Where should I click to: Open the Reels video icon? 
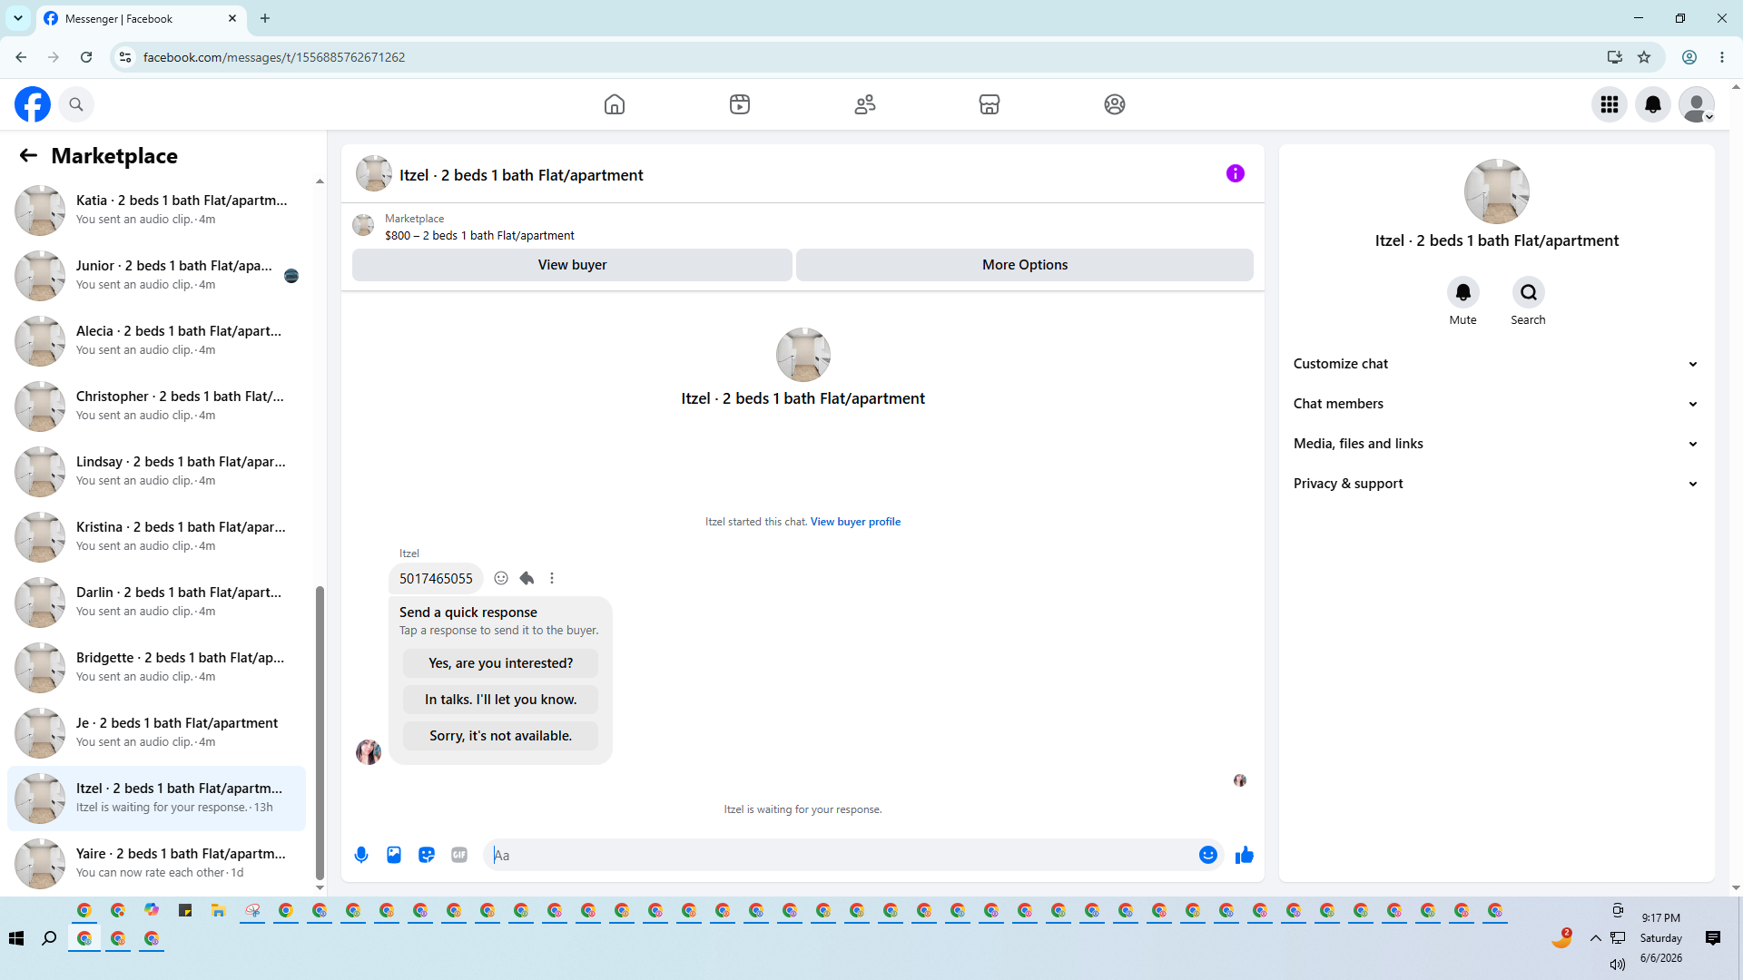click(740, 104)
